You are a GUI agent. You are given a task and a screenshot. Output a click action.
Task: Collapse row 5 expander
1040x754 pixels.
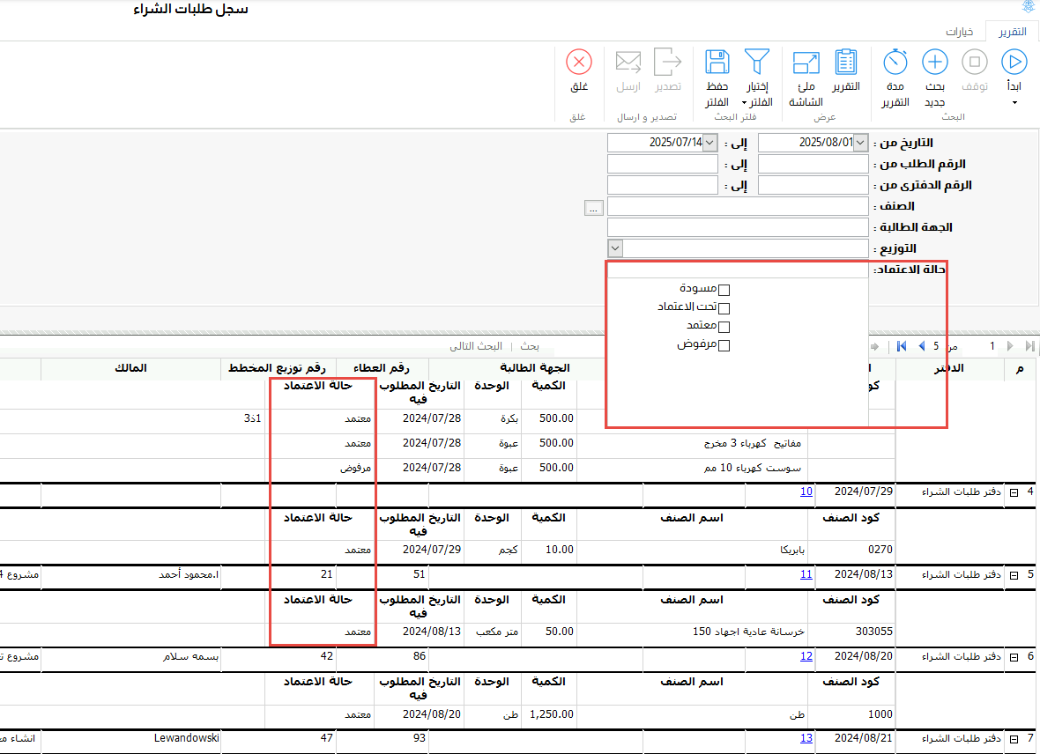tap(1014, 575)
